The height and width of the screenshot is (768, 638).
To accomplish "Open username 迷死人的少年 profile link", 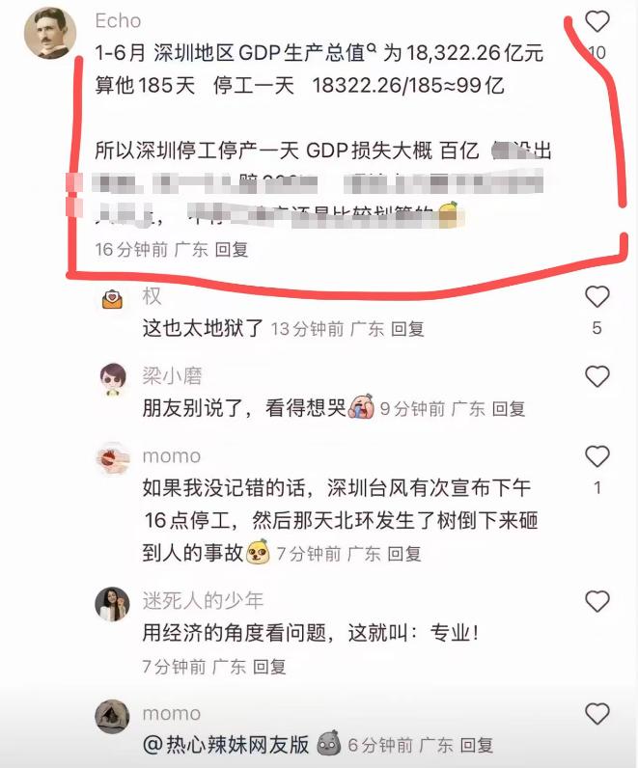I will 203,600.
